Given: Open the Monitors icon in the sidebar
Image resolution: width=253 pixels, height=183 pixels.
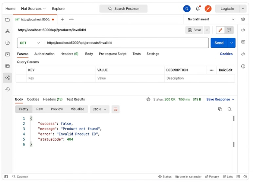Looking at the screenshot, I should point(7,66).
